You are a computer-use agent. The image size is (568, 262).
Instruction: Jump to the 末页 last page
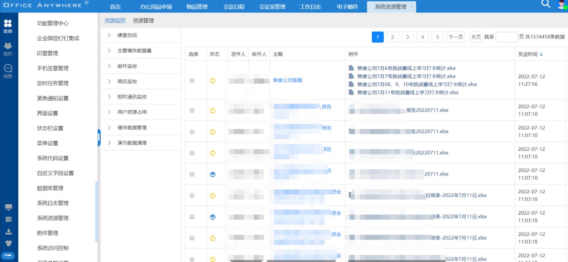(476, 37)
